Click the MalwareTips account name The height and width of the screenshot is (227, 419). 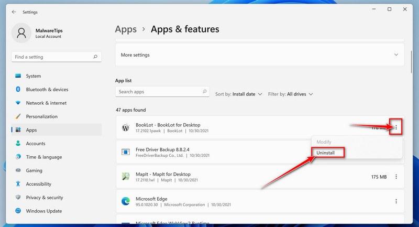click(x=49, y=30)
